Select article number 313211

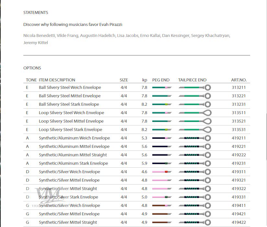pos(239,88)
